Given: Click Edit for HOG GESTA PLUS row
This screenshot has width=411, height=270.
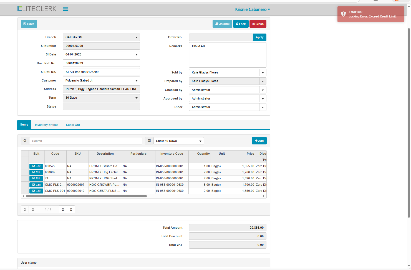Looking at the screenshot, I should pos(36,191).
